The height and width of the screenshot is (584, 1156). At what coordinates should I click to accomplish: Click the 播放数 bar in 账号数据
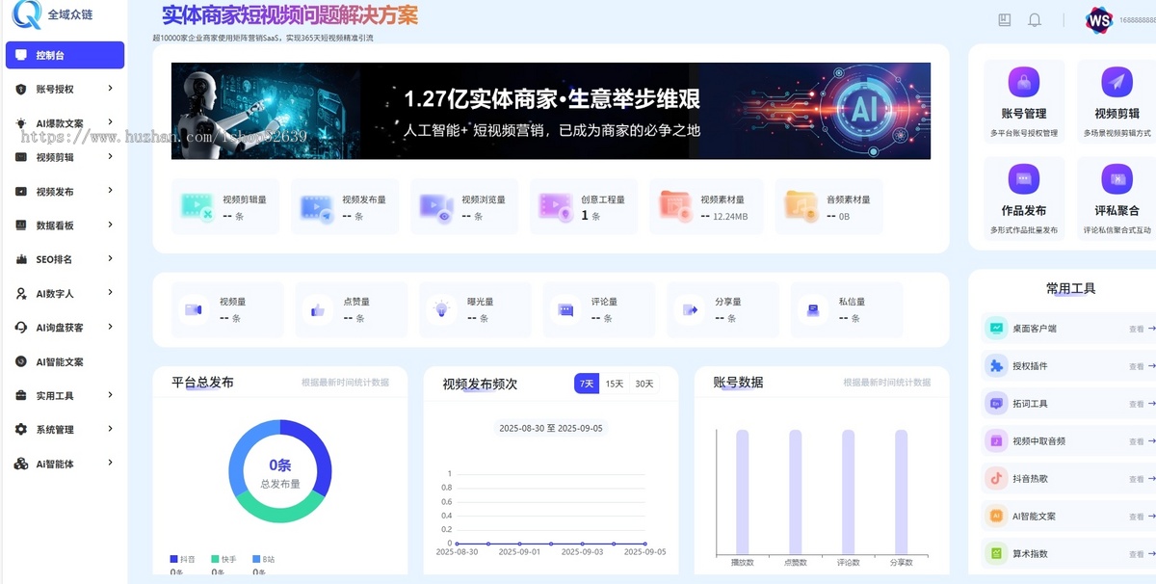pos(742,491)
